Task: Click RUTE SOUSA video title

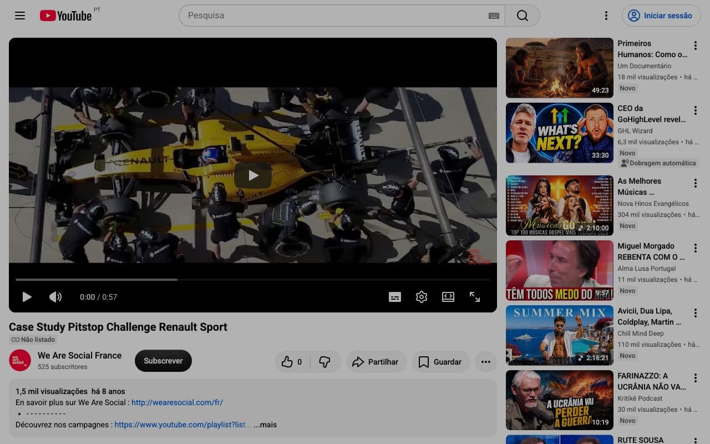Action: click(641, 440)
